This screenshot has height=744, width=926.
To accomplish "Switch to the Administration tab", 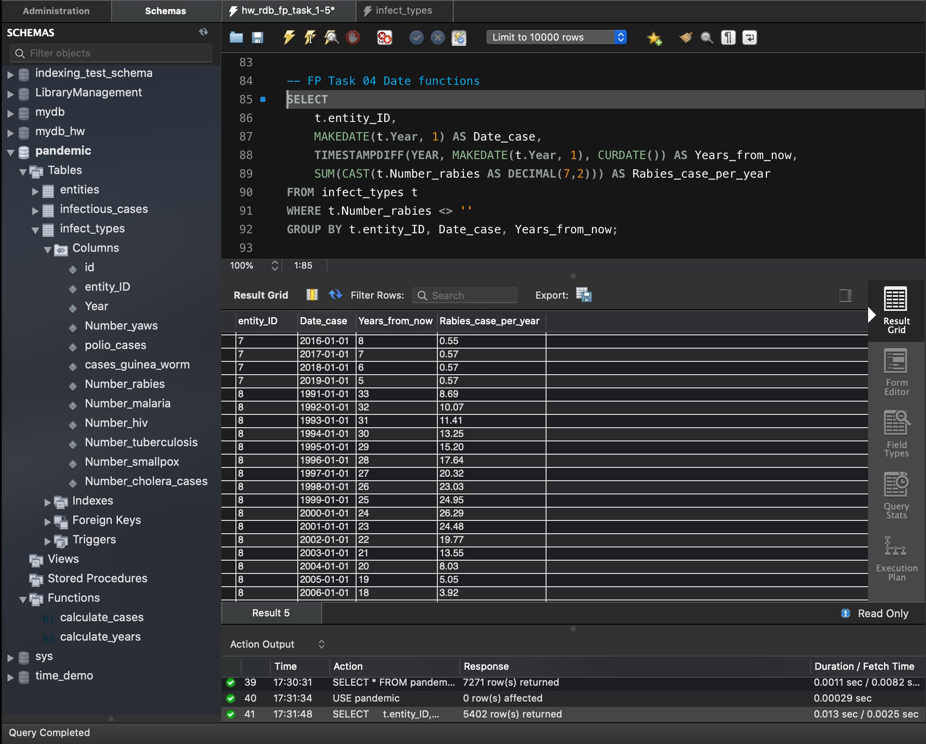I will [56, 11].
